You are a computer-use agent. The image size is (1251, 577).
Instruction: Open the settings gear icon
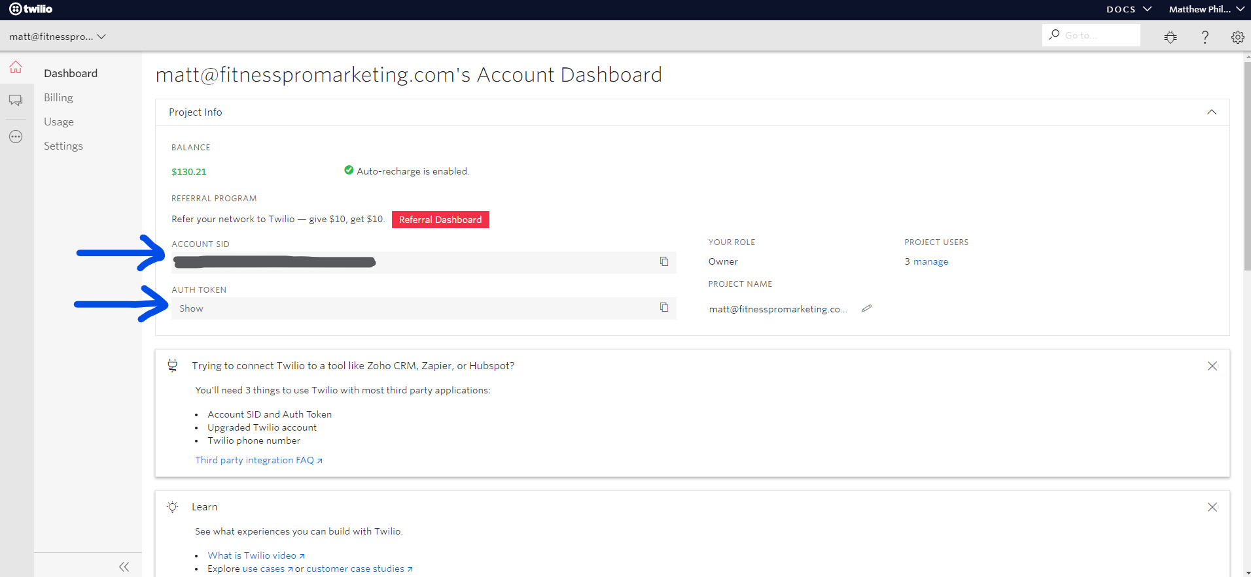(x=1237, y=37)
